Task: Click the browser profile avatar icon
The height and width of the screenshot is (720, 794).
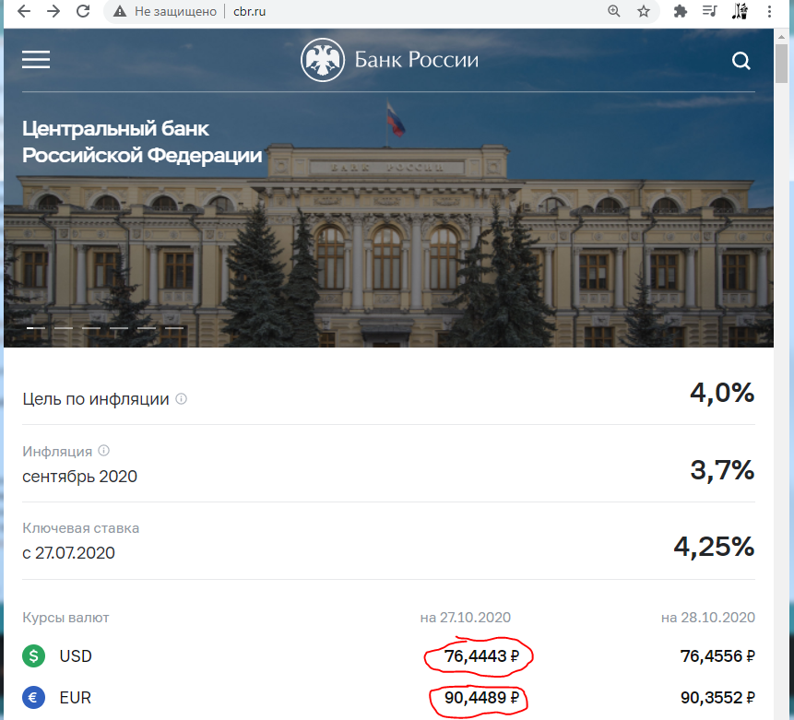Action: (740, 11)
